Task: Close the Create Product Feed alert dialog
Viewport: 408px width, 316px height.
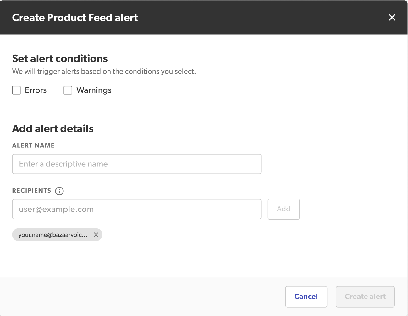Action: pyautogui.click(x=392, y=17)
